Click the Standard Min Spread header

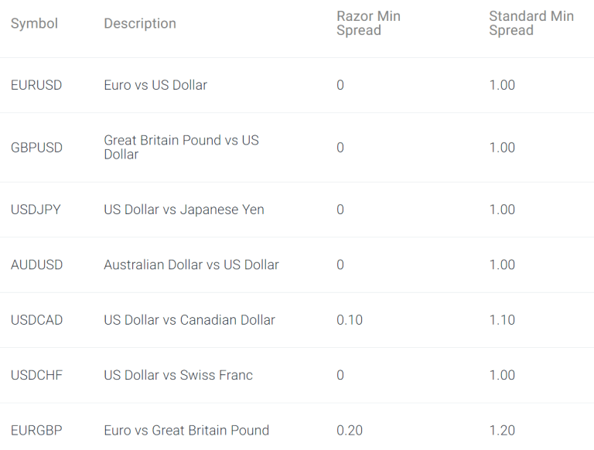point(531,23)
